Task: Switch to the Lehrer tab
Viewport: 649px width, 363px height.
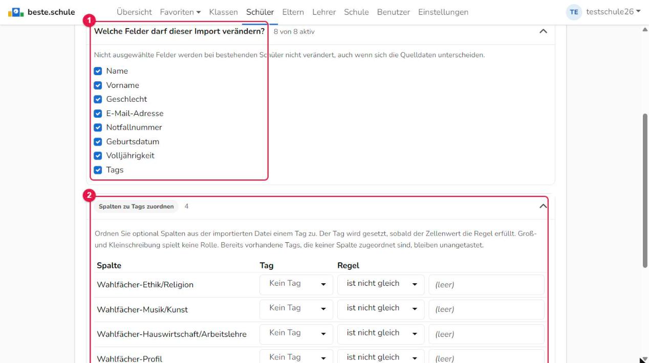Action: (324, 12)
